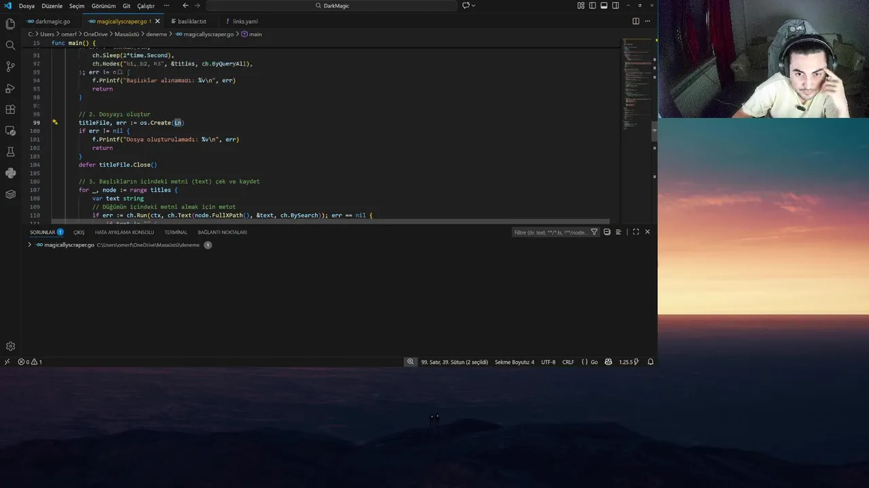Viewport: 869px width, 488px height.
Task: Open the additional menu items ellipsis
Action: (x=166, y=5)
